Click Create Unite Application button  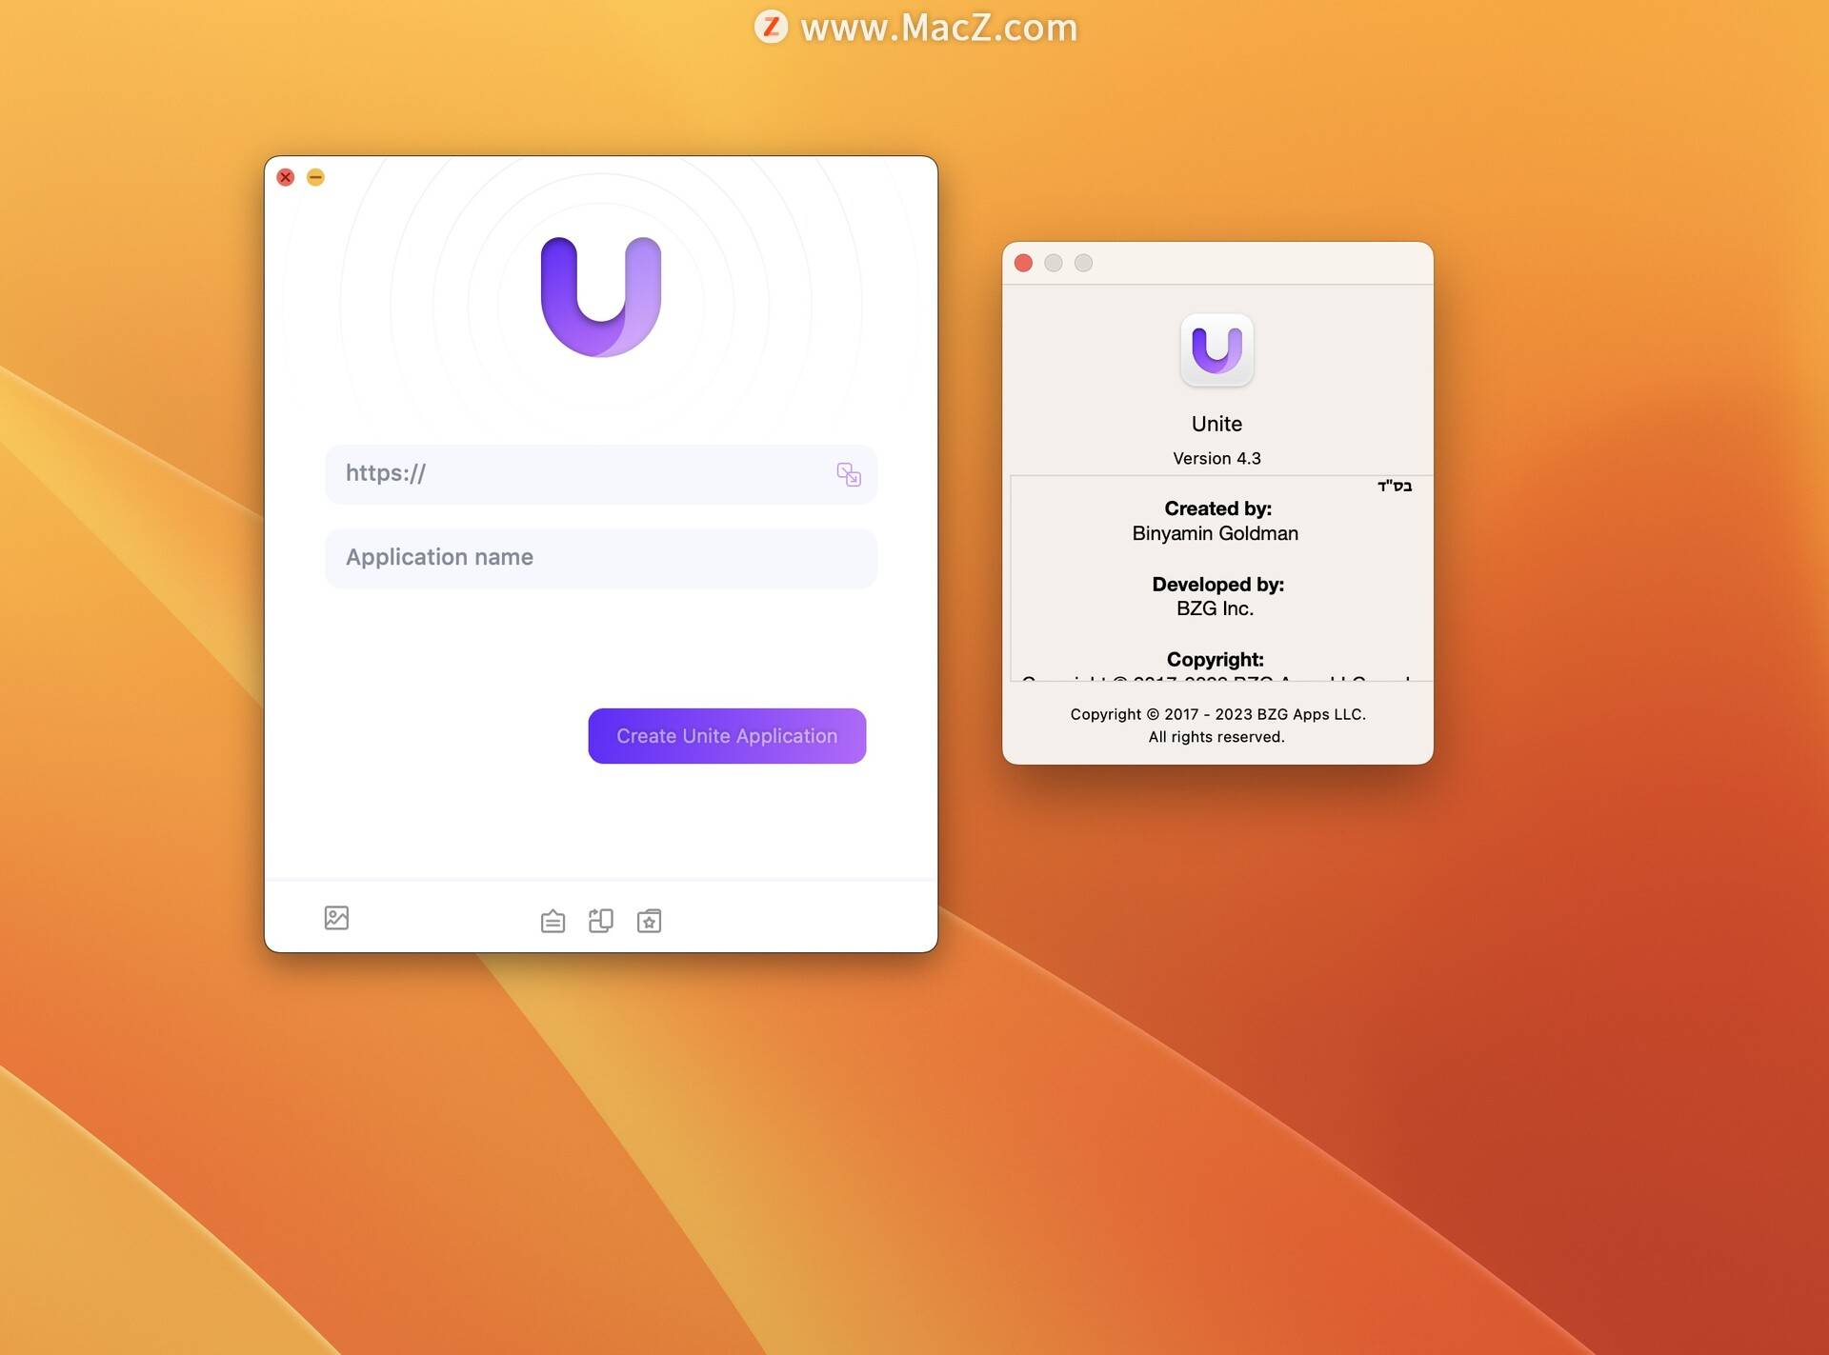click(x=726, y=736)
